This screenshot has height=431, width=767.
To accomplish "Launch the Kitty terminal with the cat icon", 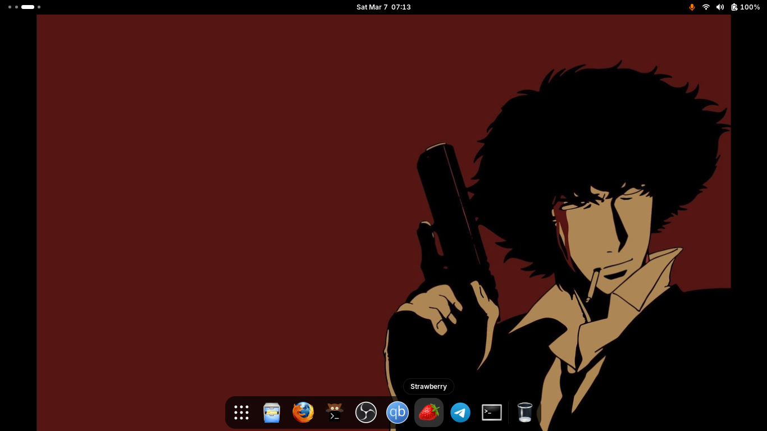I will 335,412.
